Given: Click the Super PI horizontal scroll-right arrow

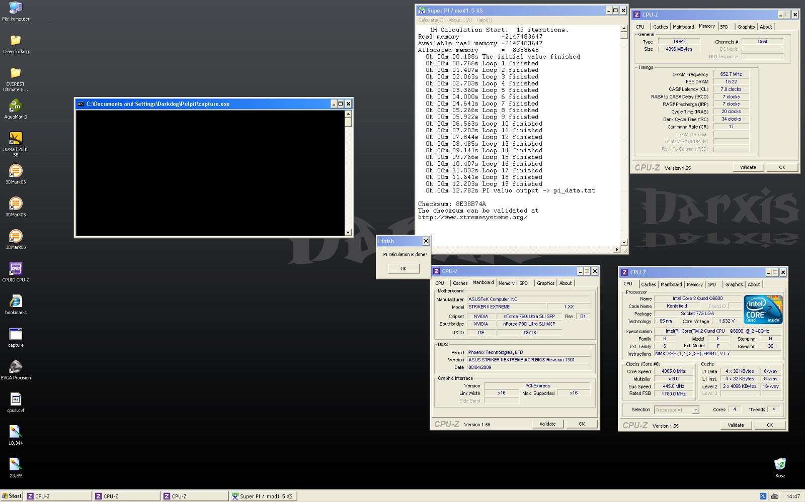Looking at the screenshot, I should tap(617, 250).
